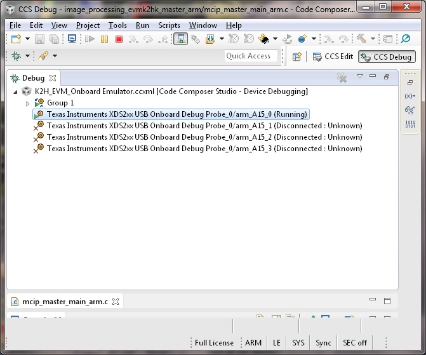Click the Suspend (pause) toolbar icon
Image resolution: width=426 pixels, height=355 pixels.
[x=104, y=39]
